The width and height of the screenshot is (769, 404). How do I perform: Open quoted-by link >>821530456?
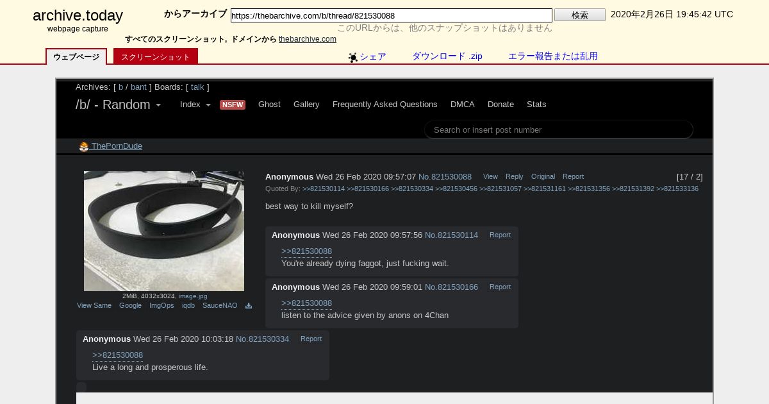click(456, 189)
